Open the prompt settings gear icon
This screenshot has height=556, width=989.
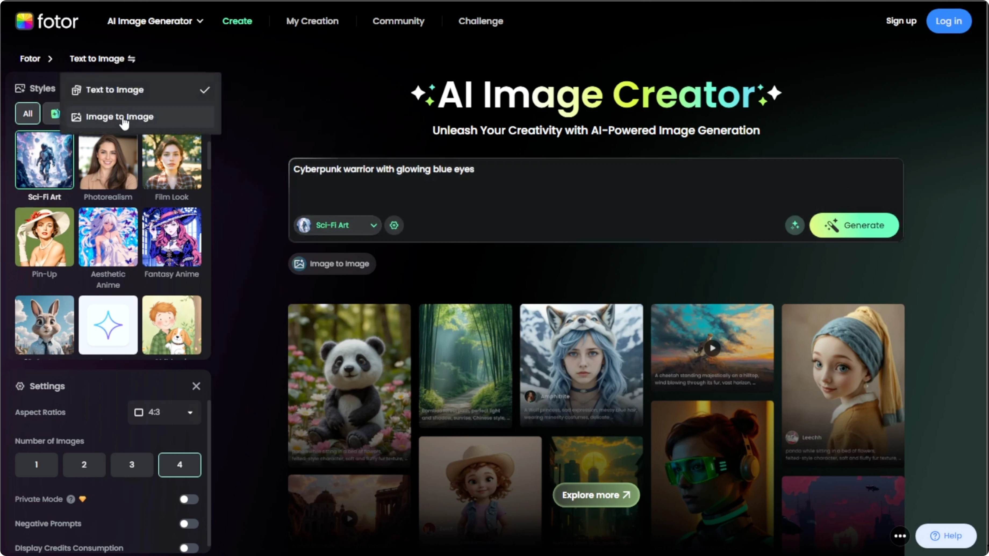pyautogui.click(x=394, y=225)
